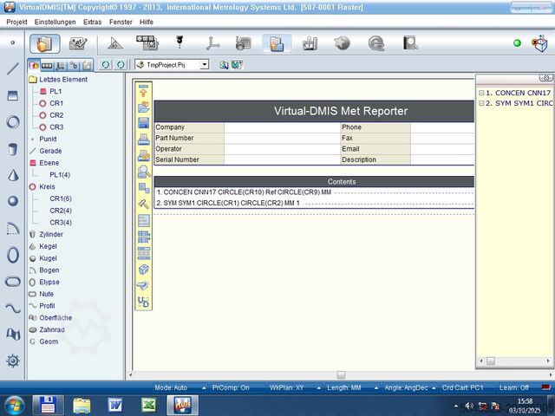The height and width of the screenshot is (416, 555).
Task: Click the coordinate system toolbar icon
Action: point(212,42)
